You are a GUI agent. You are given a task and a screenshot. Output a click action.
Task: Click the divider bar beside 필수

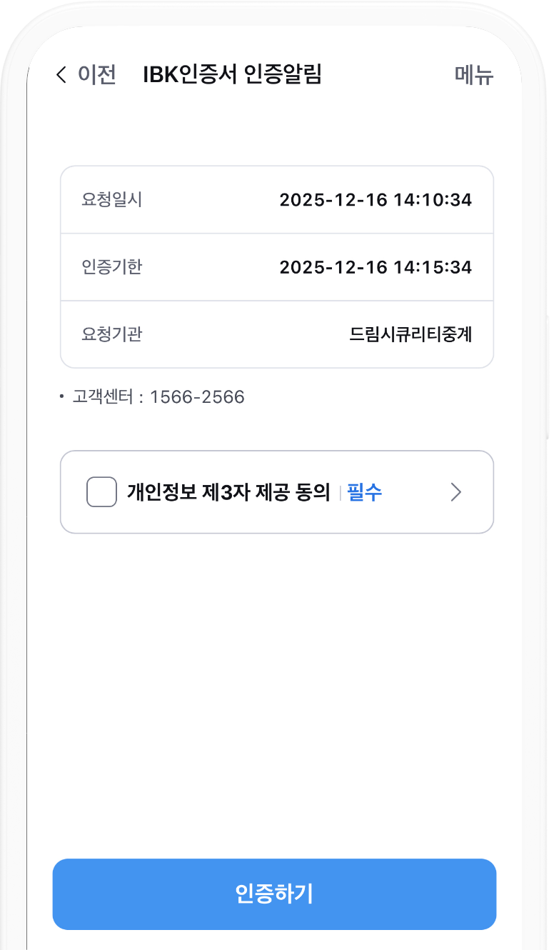click(340, 492)
